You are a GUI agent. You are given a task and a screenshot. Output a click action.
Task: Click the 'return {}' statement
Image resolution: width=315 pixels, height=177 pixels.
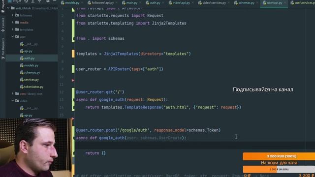pos(95,153)
